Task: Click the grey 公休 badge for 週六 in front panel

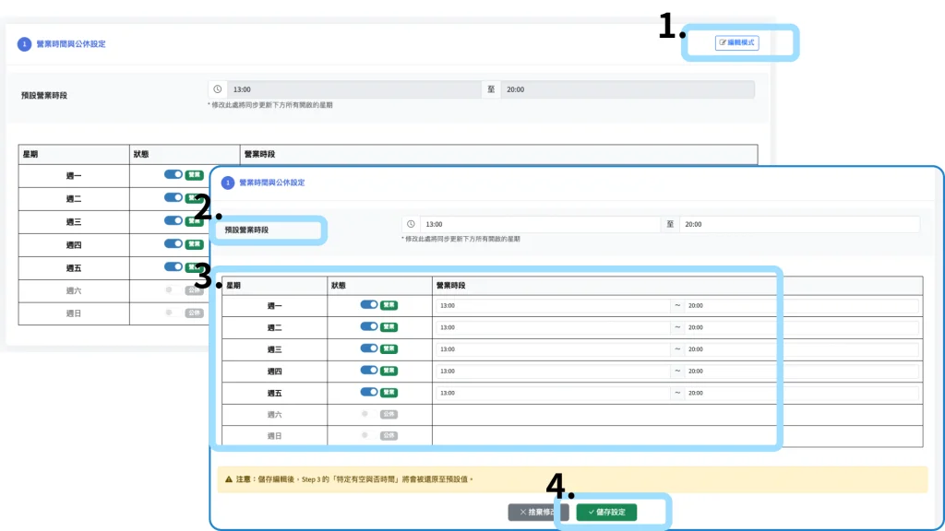Action: click(389, 415)
